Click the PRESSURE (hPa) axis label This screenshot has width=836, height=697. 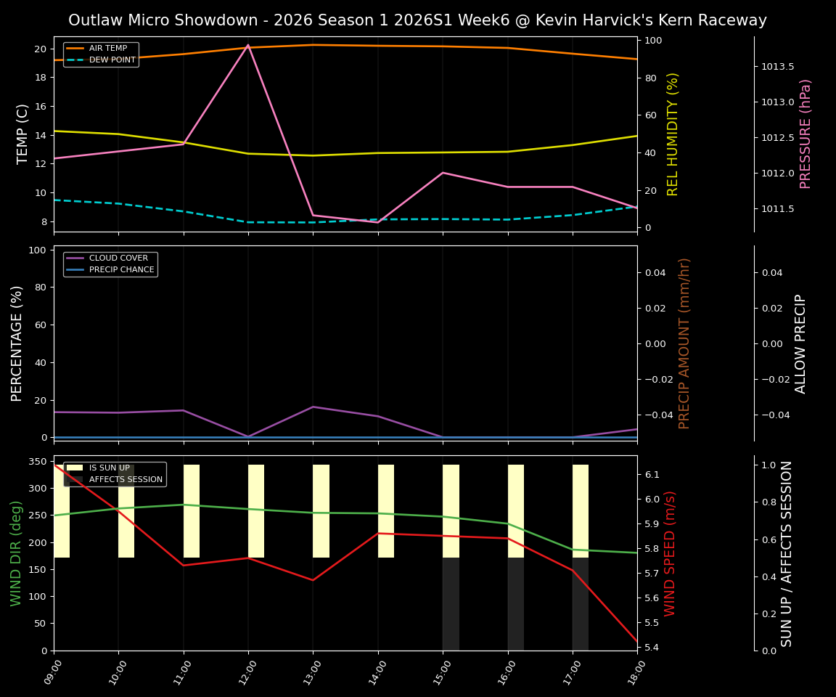tap(803, 134)
